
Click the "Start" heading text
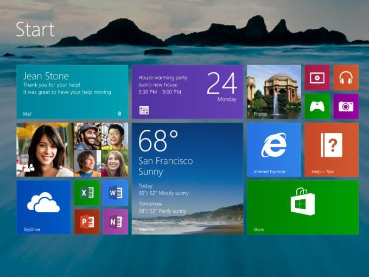(35, 29)
